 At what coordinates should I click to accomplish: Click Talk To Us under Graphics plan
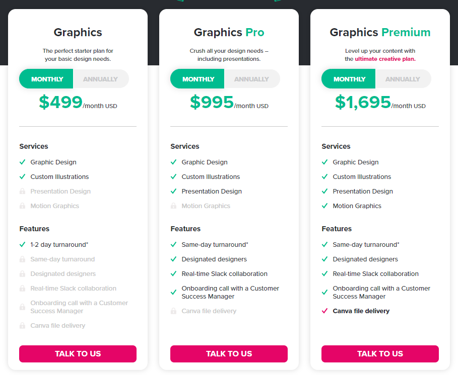coord(78,354)
